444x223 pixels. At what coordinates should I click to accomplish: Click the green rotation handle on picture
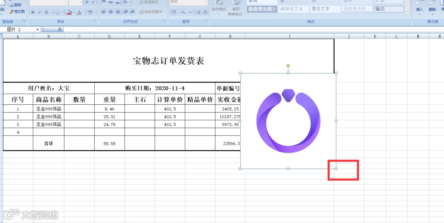pyautogui.click(x=288, y=66)
